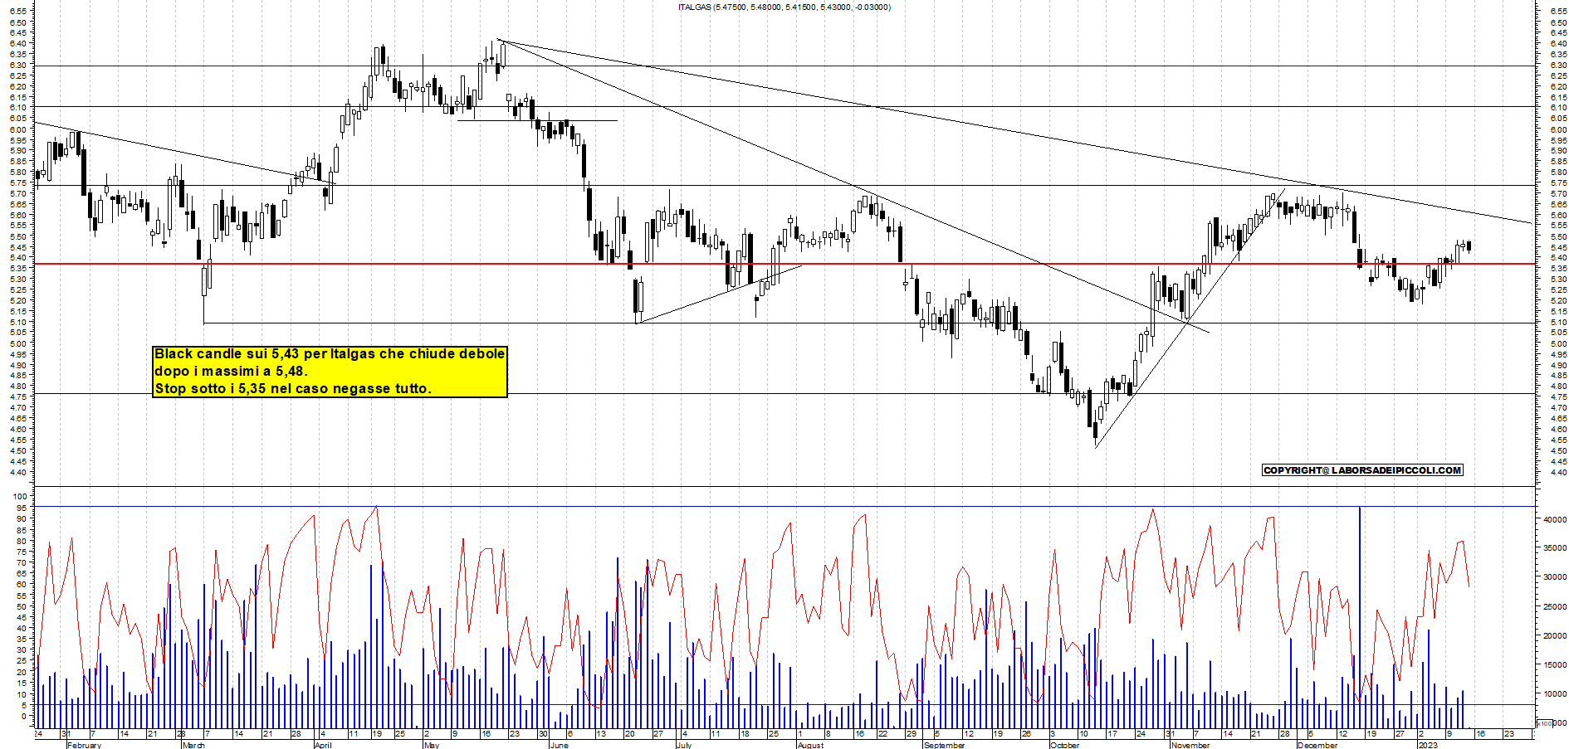Select the April month label
This screenshot has width=1569, height=749.
click(x=323, y=745)
